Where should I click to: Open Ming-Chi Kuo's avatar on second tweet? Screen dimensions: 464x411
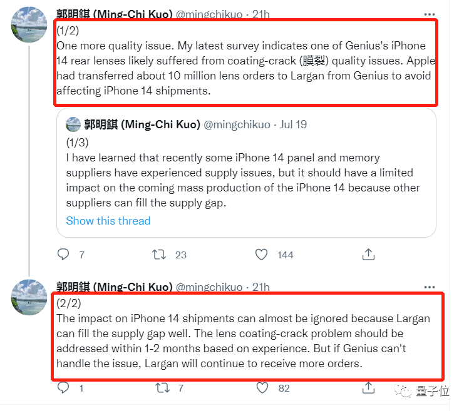tap(29, 297)
